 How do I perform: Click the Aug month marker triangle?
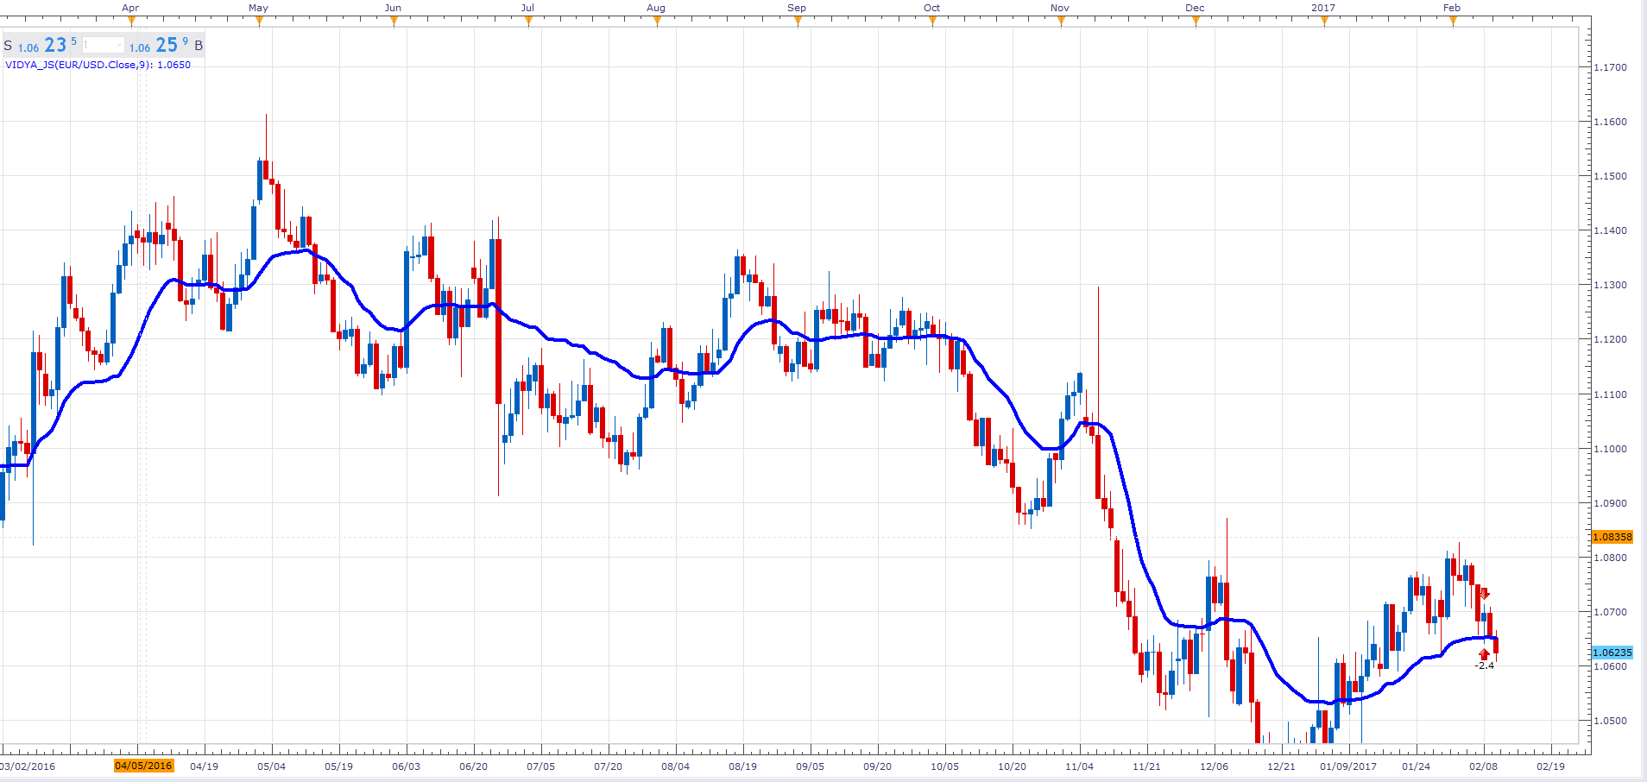coord(657,22)
